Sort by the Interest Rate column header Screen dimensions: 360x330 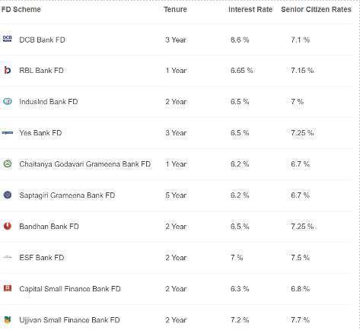[250, 9]
